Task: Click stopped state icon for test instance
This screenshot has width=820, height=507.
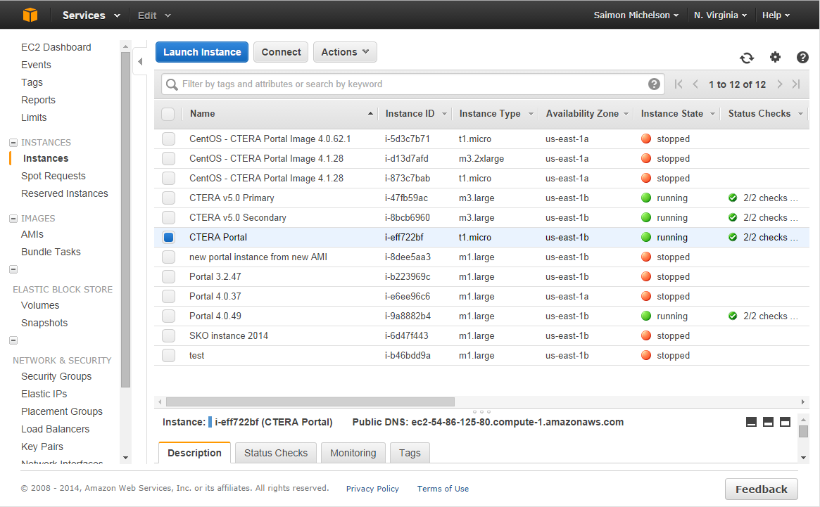Action: (646, 355)
